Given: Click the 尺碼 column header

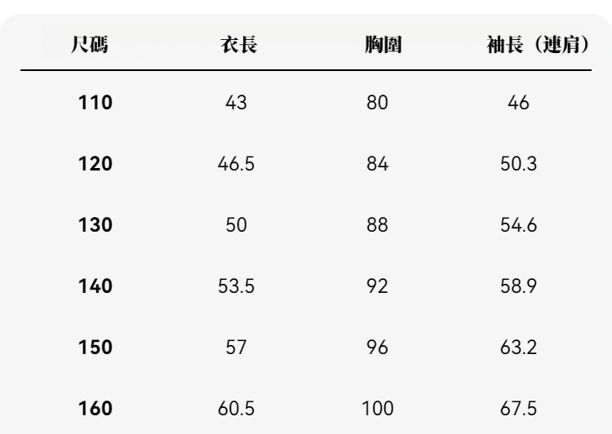Looking at the screenshot, I should click(95, 46).
